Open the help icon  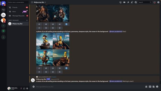(158, 2)
